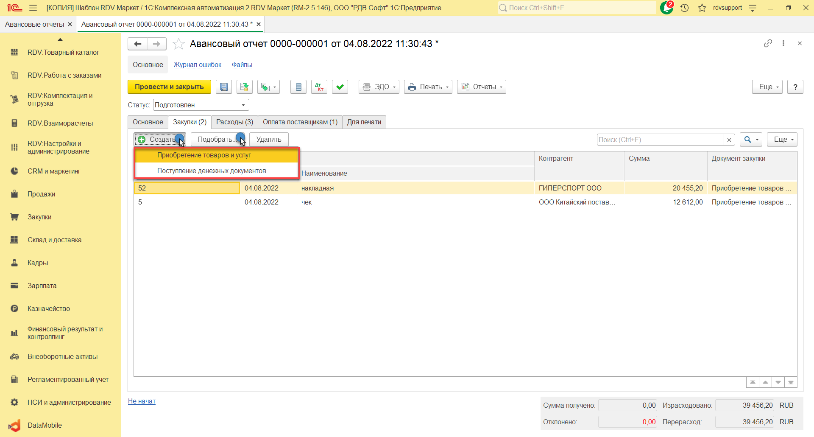Switch to the Оплата поставщикам (1) tab
The image size is (814, 437).
click(300, 122)
